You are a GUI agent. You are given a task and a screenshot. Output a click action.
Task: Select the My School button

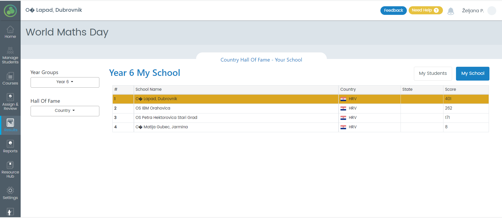473,74
